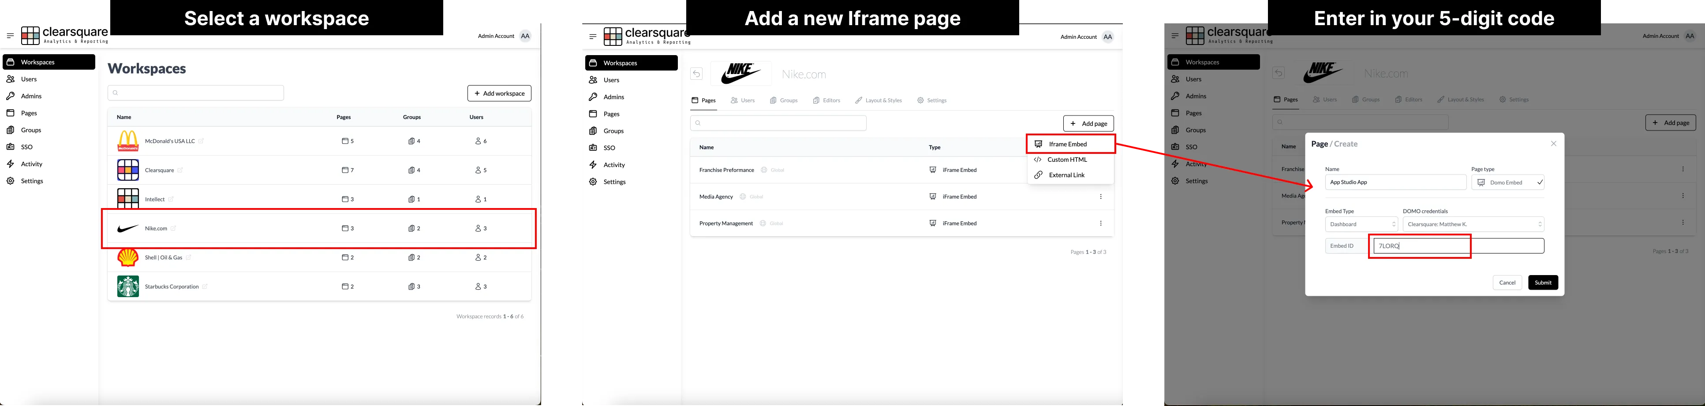The image size is (1705, 406).
Task: Choose External Link from the Add page menu
Action: coord(1070,175)
